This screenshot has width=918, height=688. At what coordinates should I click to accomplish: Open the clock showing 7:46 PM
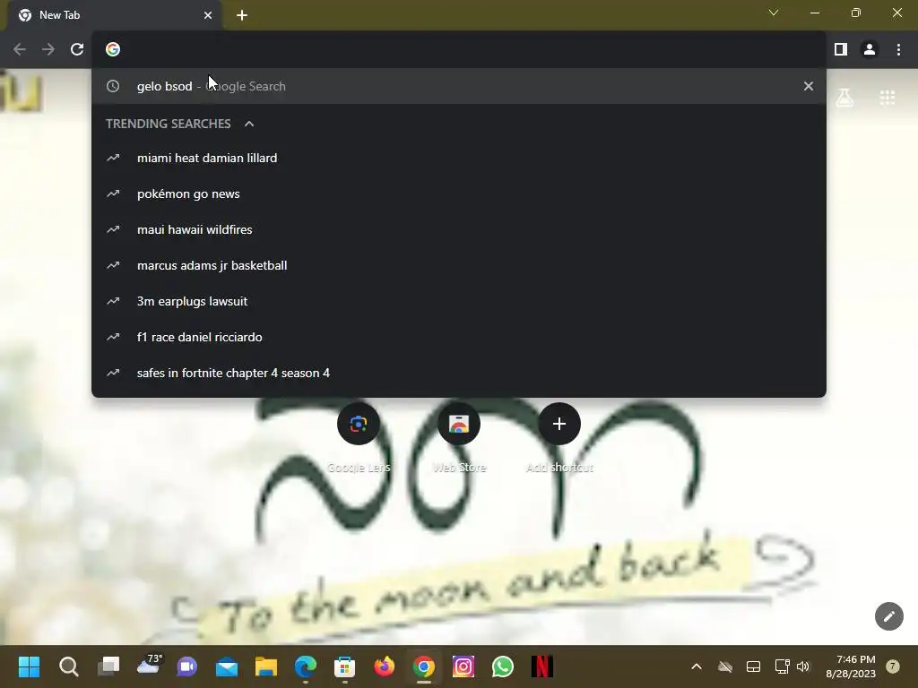851,666
